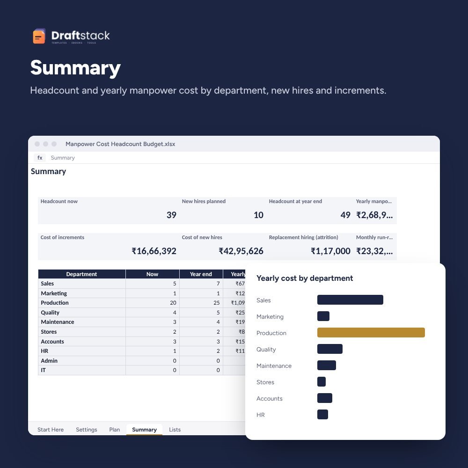Select the Accounts cell in table
This screenshot has width=468, height=468.
[x=82, y=342]
